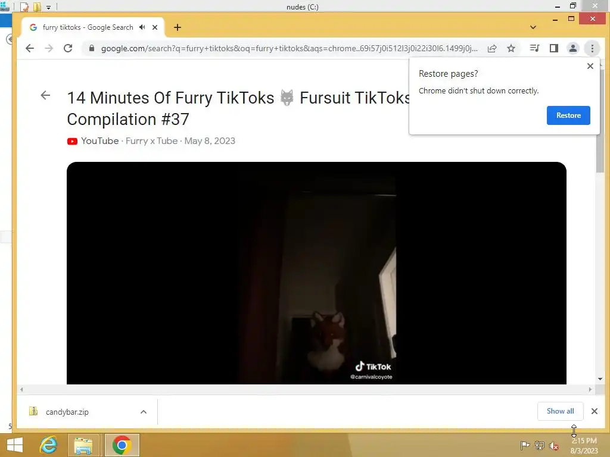Click the muted volume tray icon
Image resolution: width=610 pixels, height=457 pixels.
553,446
